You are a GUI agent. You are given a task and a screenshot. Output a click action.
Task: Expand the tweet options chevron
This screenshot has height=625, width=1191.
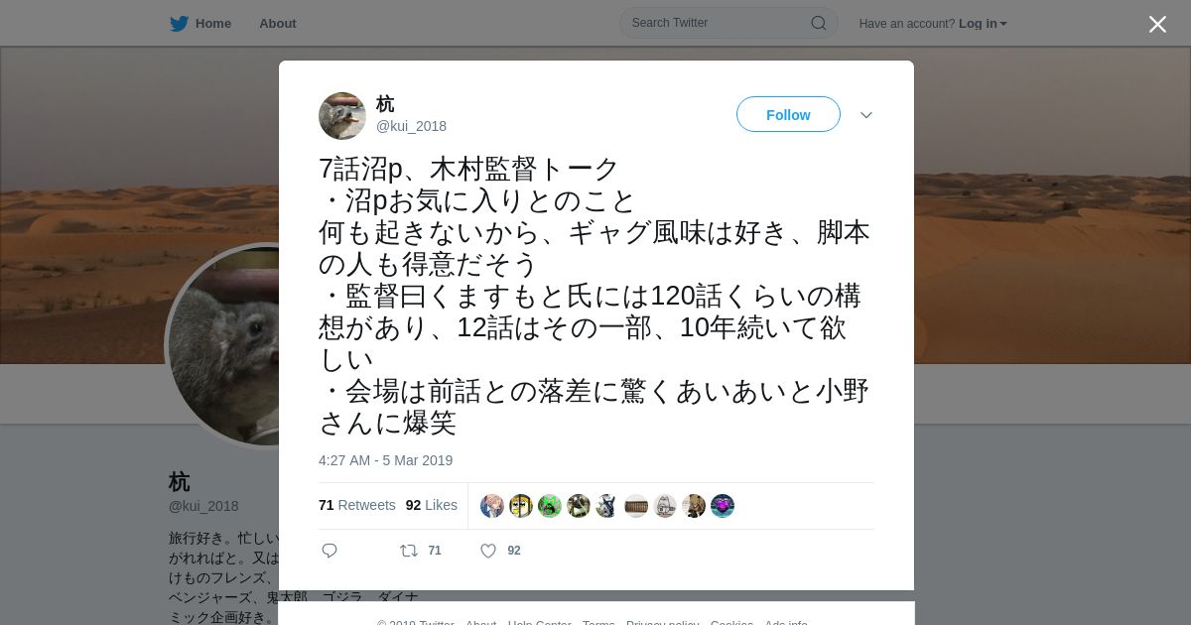tap(866, 115)
